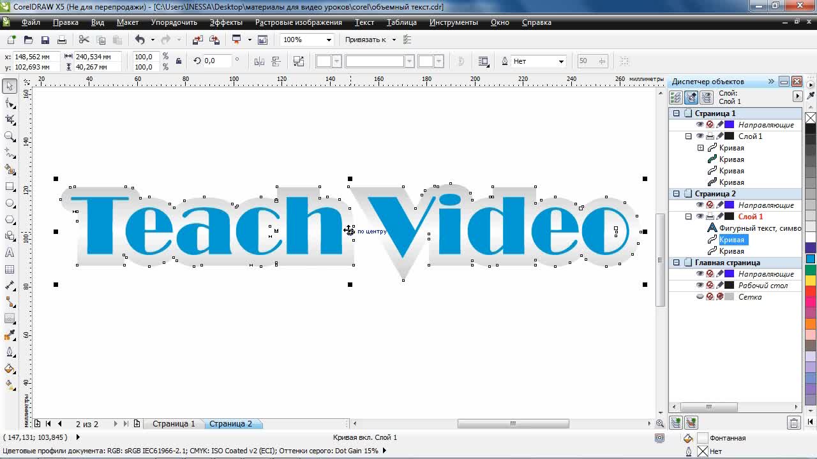Screen dimensions: 817x459
Task: Open the Макет menu
Action: click(128, 22)
